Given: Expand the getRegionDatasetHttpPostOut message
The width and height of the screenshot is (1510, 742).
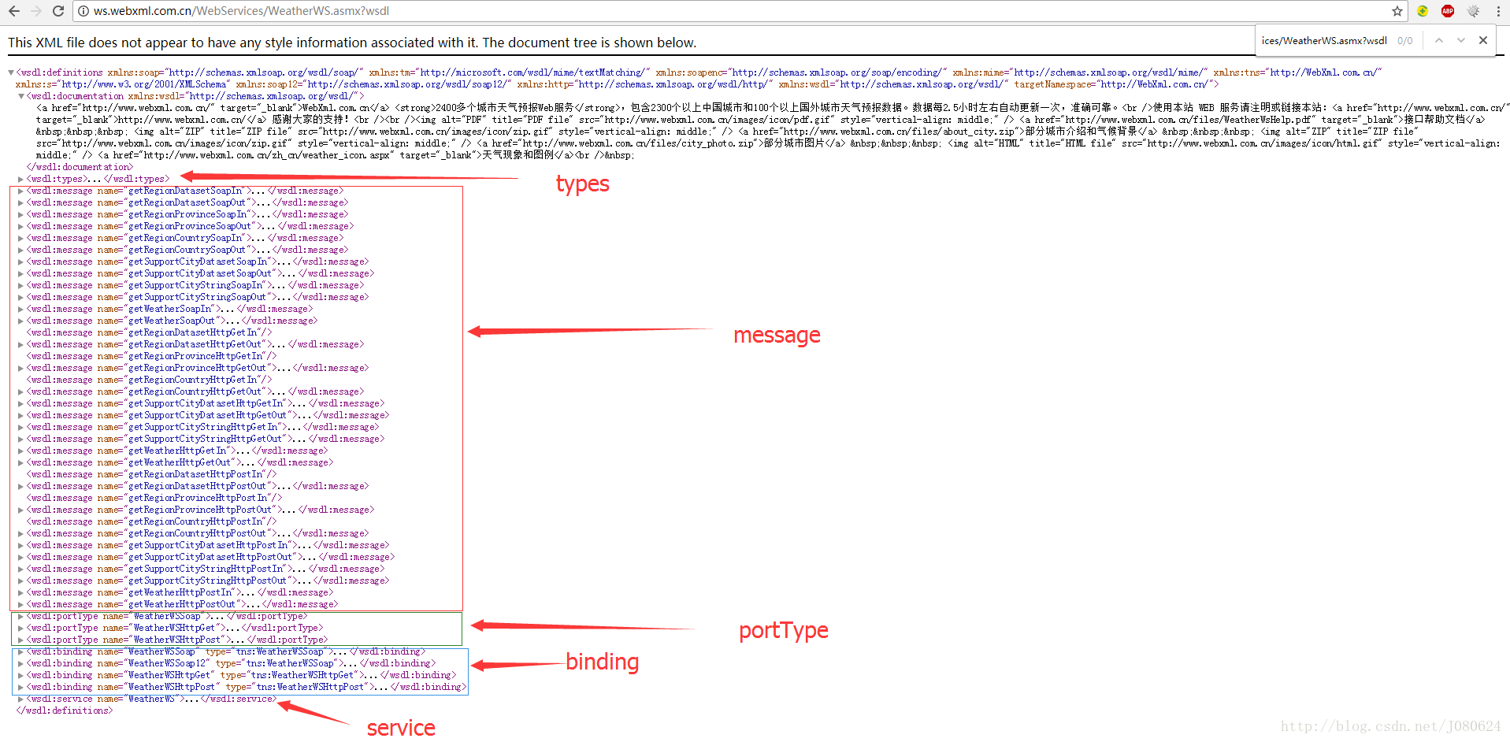Looking at the screenshot, I should [x=21, y=486].
